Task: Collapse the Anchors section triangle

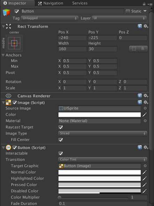Action: pyautogui.click(x=3, y=55)
